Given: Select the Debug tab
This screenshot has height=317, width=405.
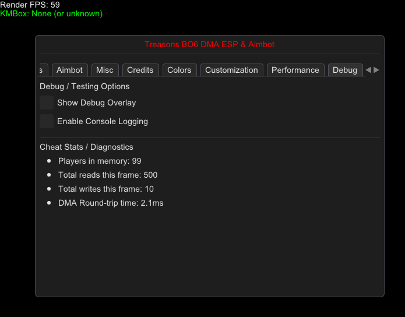Looking at the screenshot, I should click(x=345, y=70).
